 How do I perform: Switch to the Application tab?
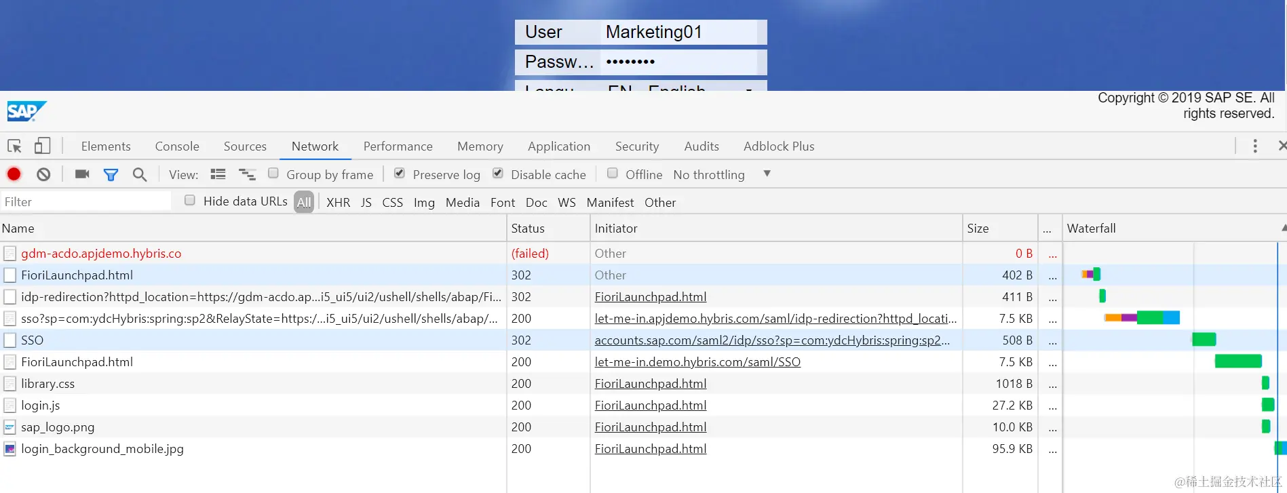coord(559,146)
